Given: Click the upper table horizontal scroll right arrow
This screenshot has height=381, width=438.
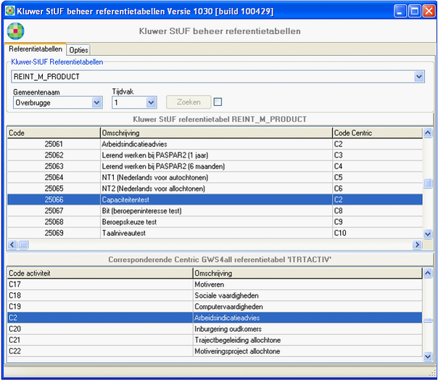Looking at the screenshot, I should [417, 245].
